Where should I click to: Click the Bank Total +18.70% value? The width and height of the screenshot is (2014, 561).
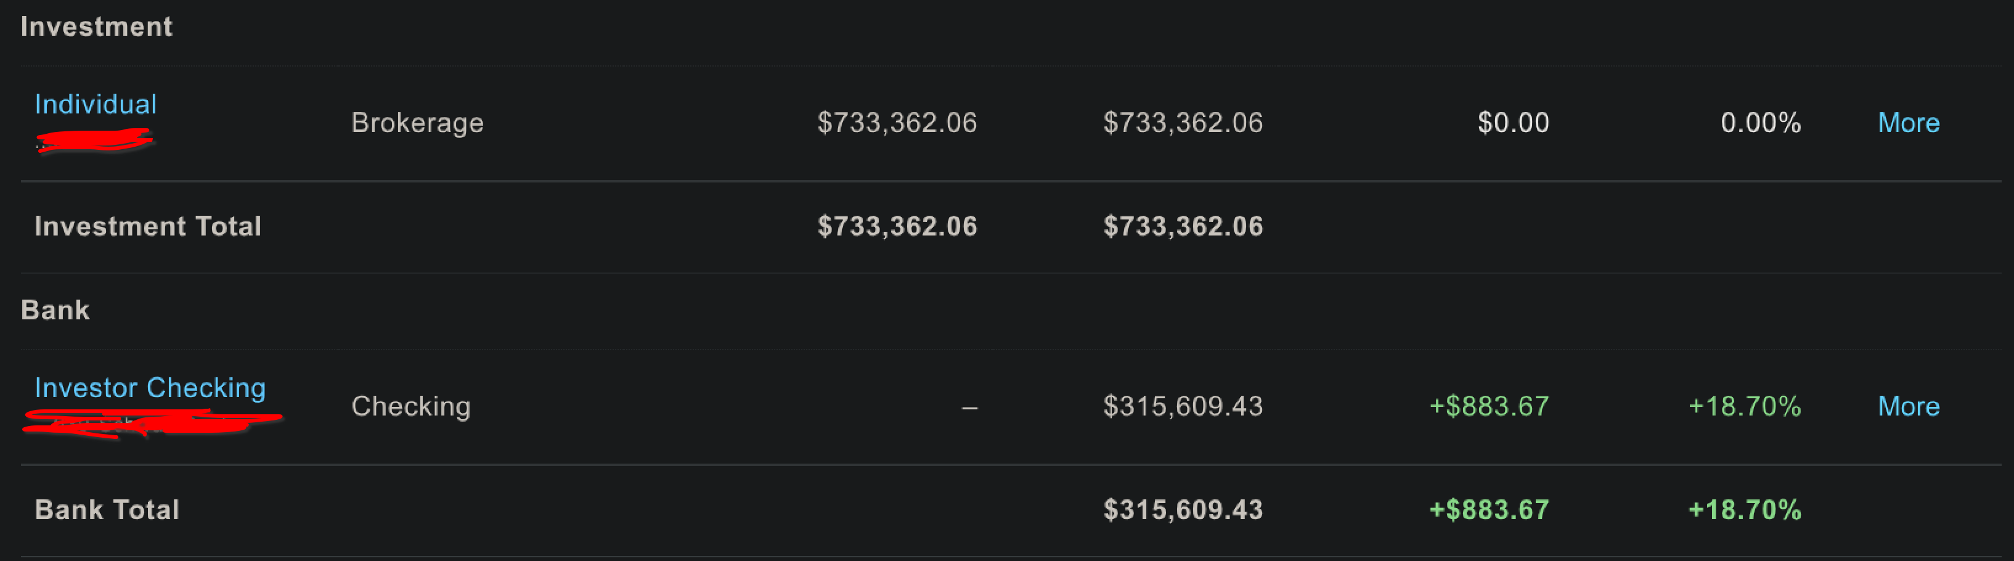pos(1744,509)
